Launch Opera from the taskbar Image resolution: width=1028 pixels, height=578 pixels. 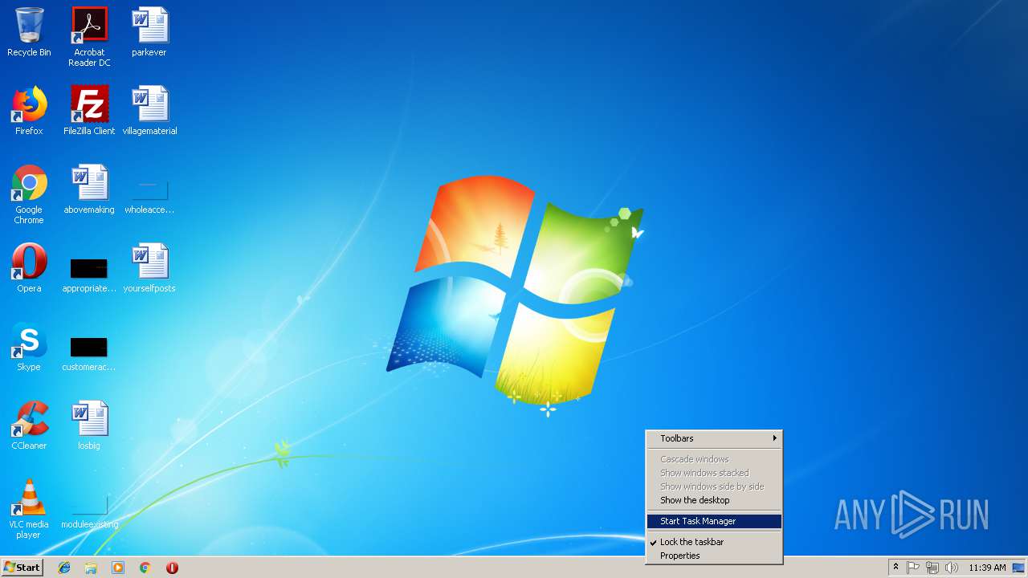(172, 568)
